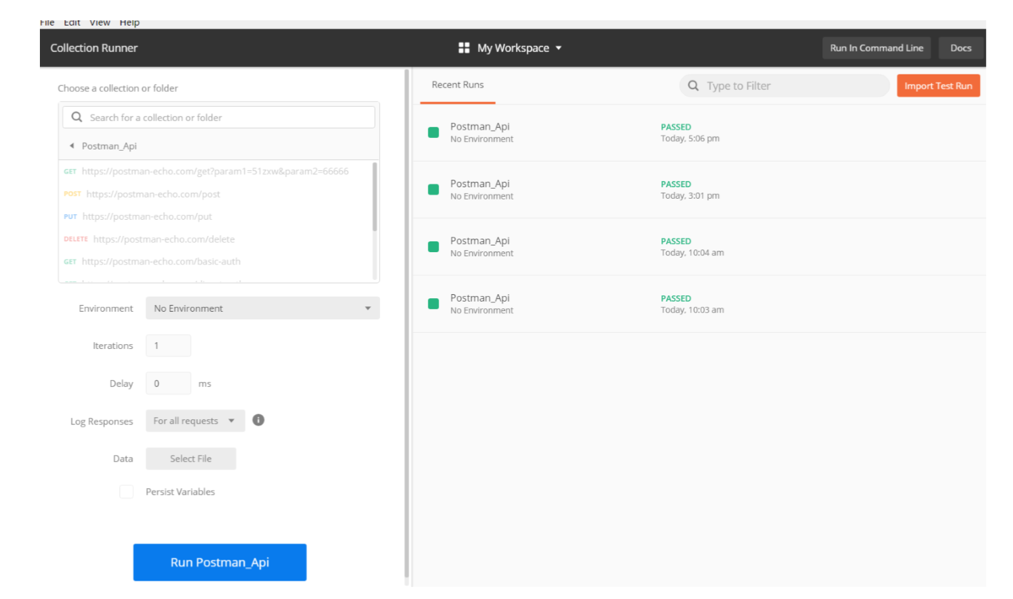This screenshot has height=599, width=1013.
Task: Enable the Persist Variables checkbox
Action: 126,492
